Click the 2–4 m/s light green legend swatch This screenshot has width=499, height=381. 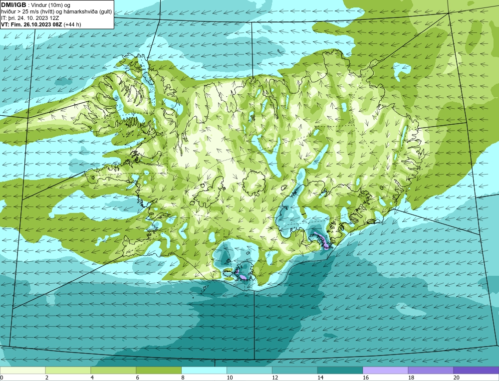pos(68,370)
